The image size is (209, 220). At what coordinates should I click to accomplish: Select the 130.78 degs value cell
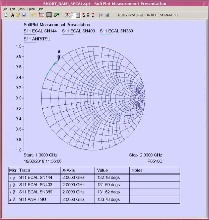point(112,200)
